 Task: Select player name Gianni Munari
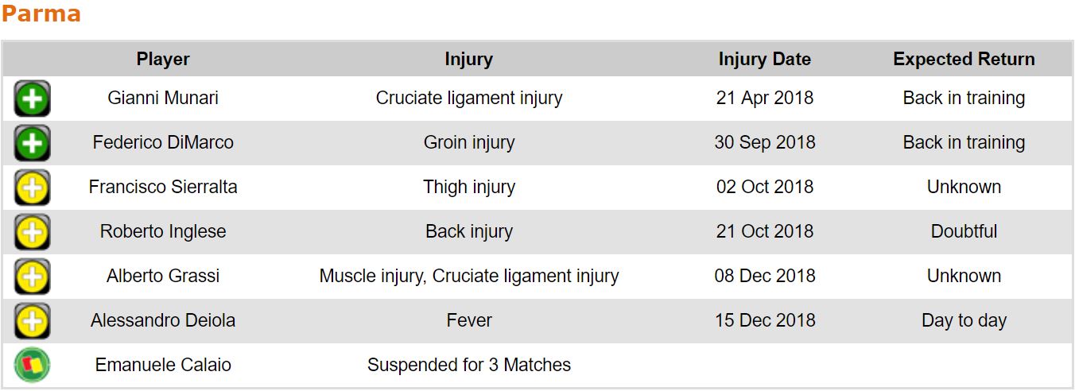pos(163,99)
